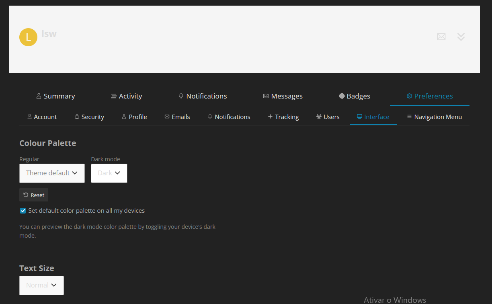Open the Emails preferences section

[x=177, y=117]
